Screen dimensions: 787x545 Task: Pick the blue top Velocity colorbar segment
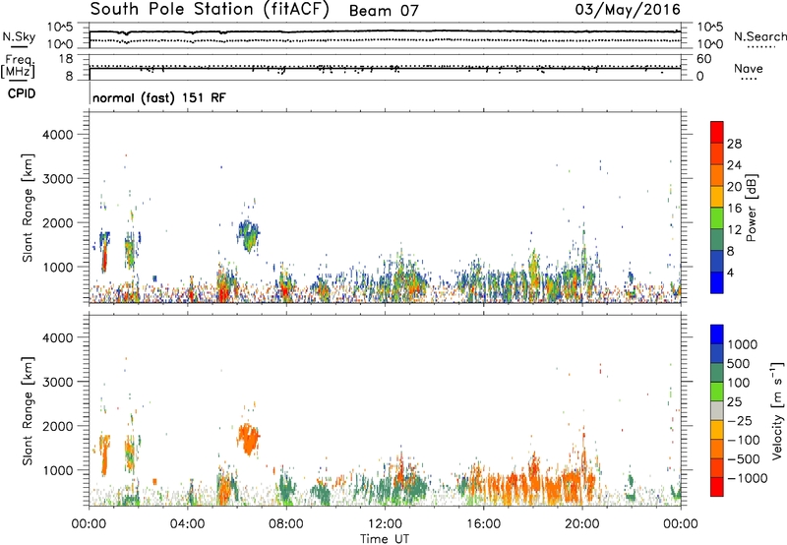click(x=717, y=334)
